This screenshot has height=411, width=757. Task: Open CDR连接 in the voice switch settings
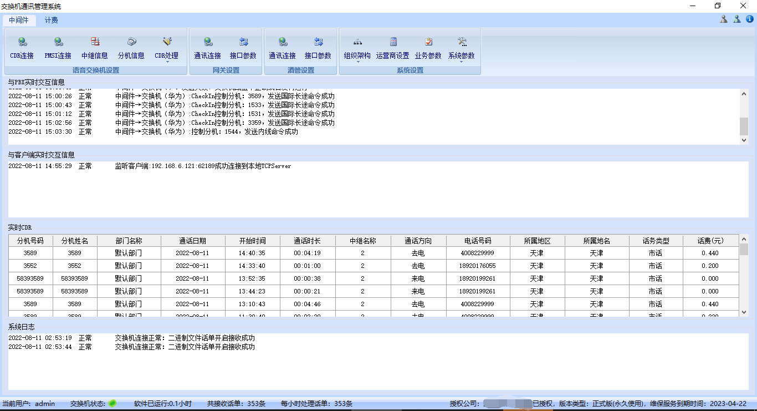(x=22, y=48)
